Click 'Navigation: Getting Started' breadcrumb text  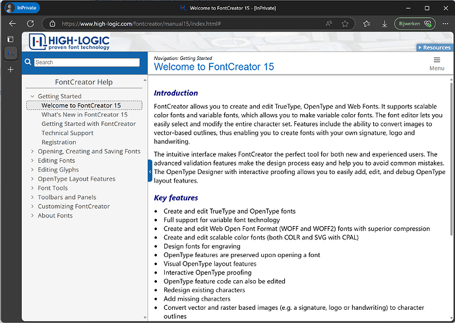click(x=183, y=58)
